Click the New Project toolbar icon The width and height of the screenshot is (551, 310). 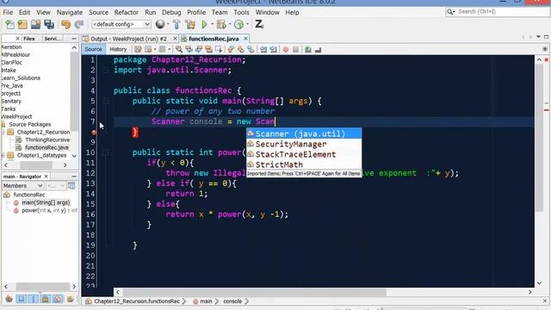coord(22,24)
